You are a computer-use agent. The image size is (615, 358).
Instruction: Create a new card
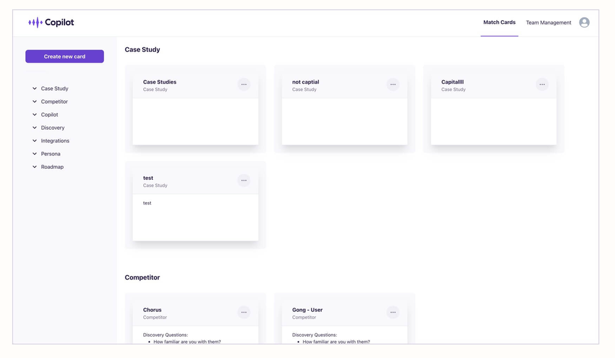point(65,56)
